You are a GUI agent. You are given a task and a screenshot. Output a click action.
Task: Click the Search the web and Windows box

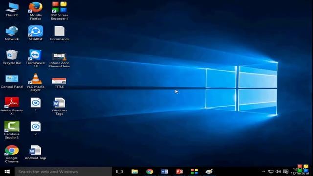coord(63,172)
